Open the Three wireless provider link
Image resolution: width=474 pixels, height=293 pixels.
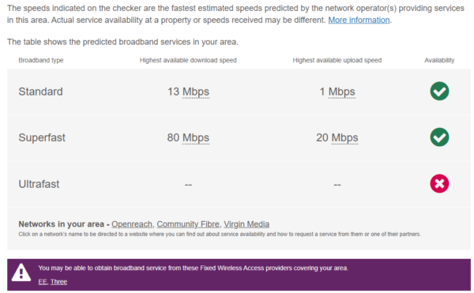pyautogui.click(x=58, y=282)
